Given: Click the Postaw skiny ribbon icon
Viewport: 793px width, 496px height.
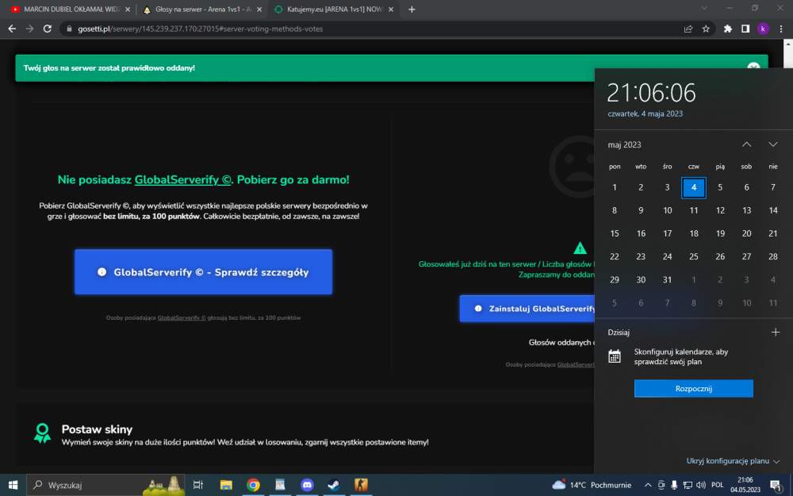Looking at the screenshot, I should pos(43,433).
